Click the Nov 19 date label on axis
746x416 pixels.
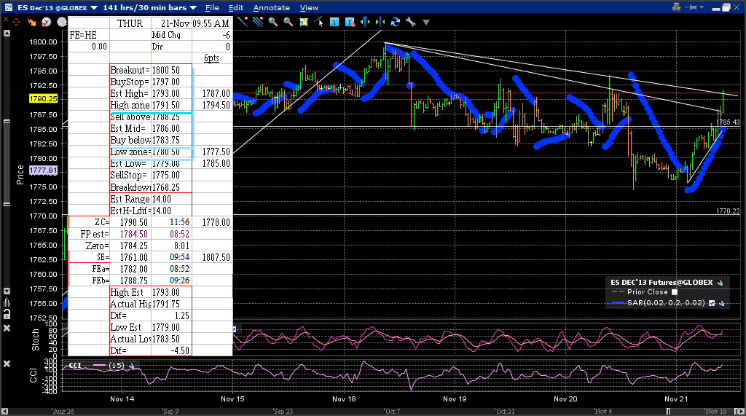[455, 399]
